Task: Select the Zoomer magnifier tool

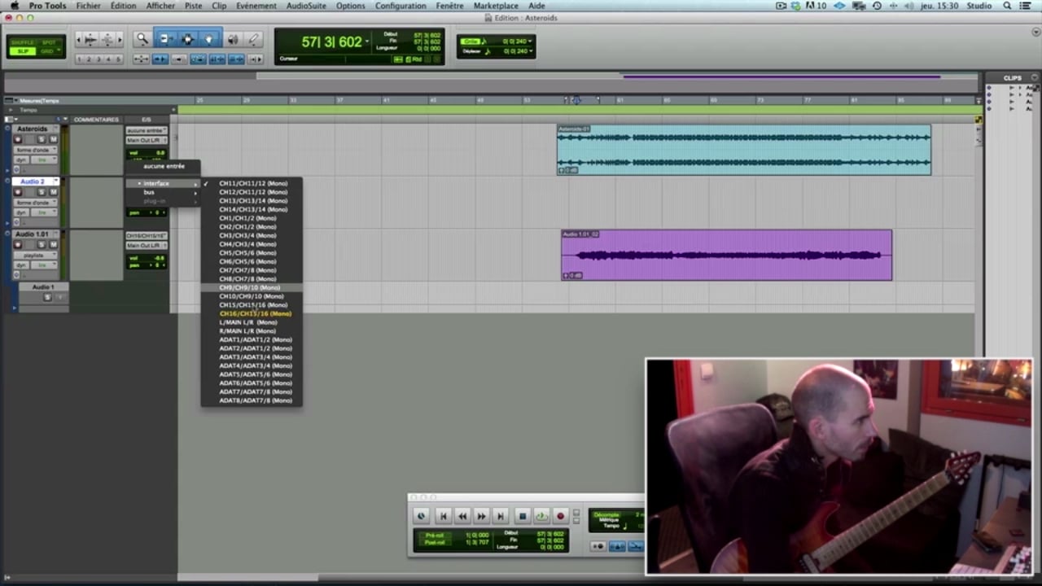Action: [142, 39]
